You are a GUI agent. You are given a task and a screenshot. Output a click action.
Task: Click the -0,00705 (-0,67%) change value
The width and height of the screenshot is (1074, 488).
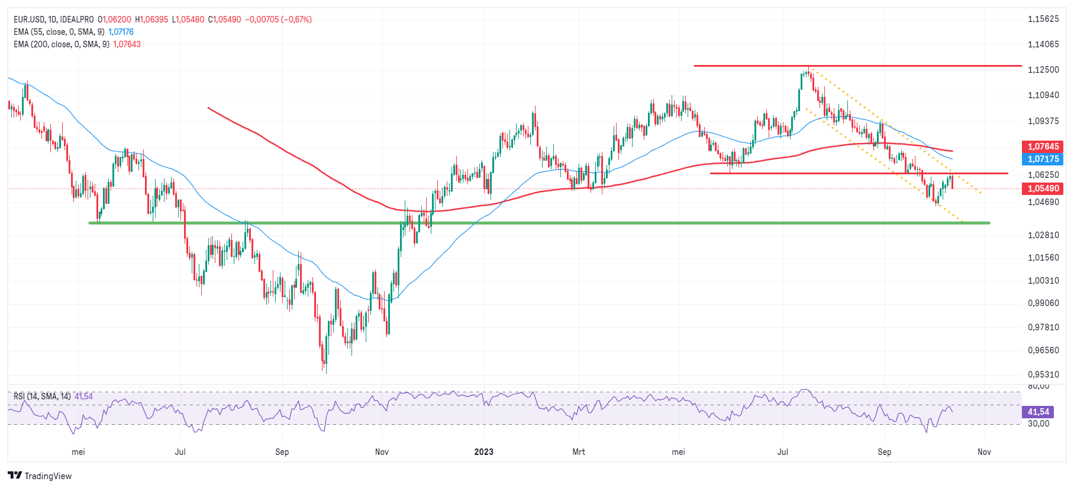point(278,19)
